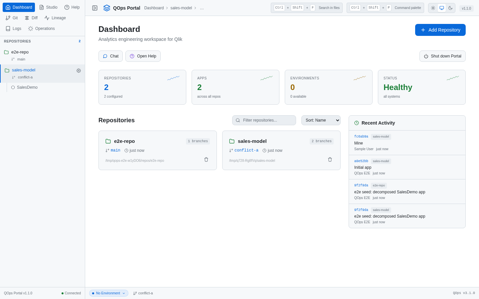Open the Dashboard nav tab

[19, 7]
